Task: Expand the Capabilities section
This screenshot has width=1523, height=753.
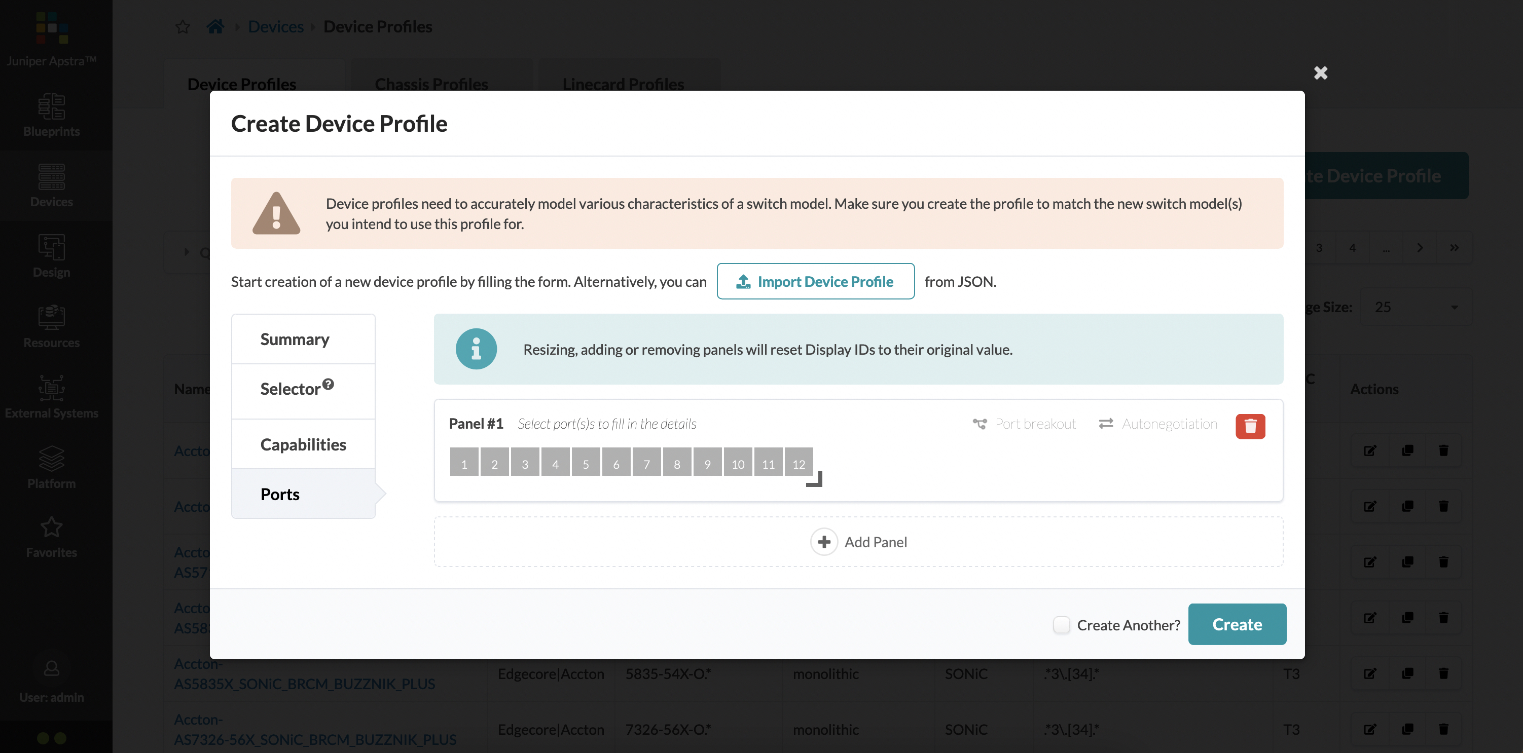Action: 303,443
